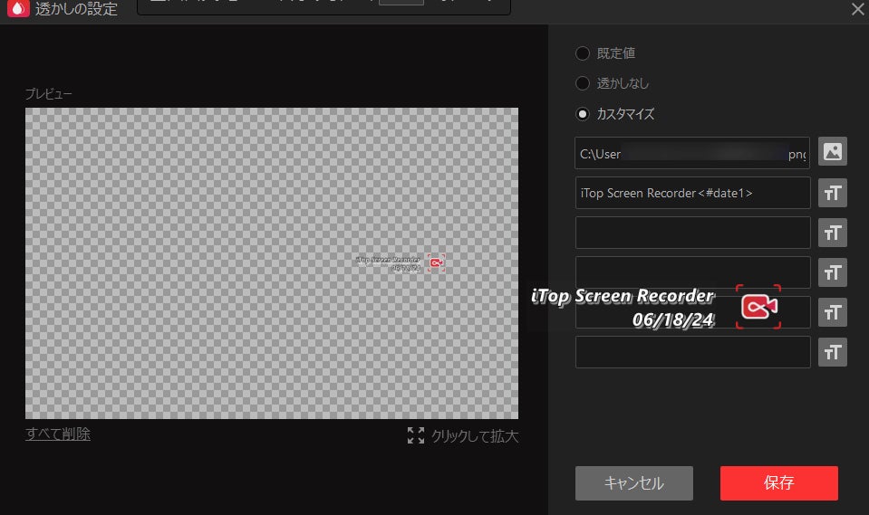Click the クリックして拡大 text
The width and height of the screenshot is (869, 515).
(x=475, y=436)
